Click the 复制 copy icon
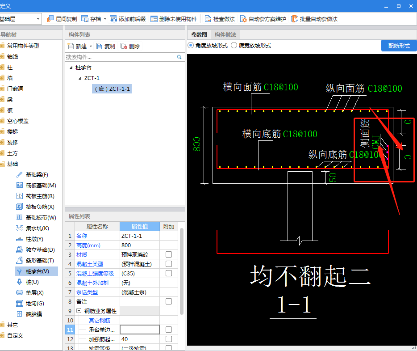The width and height of the screenshot is (417, 351). 99,47
